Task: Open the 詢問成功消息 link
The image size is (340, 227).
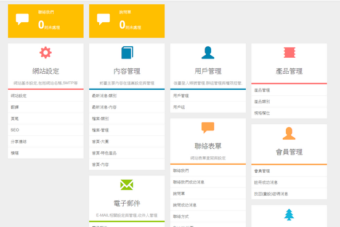Action: tap(185, 205)
